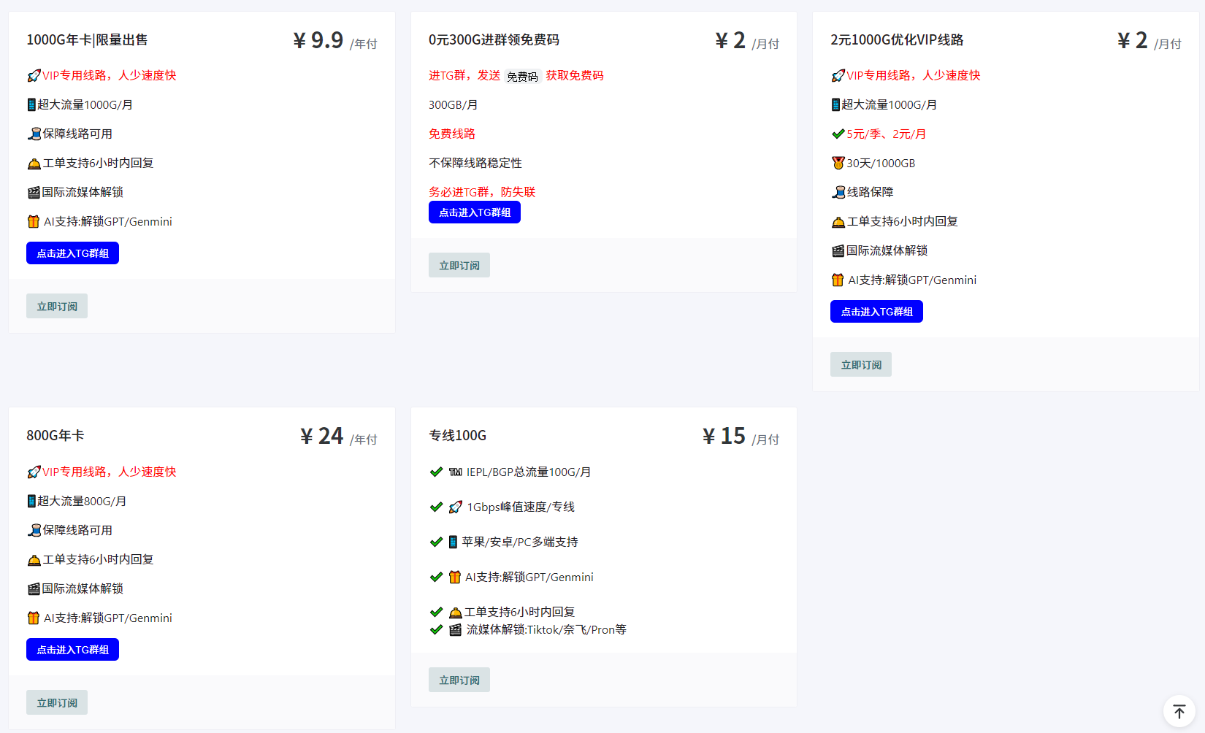
Task: Click medal icon next to 30天/1000GB
Action: click(x=838, y=163)
